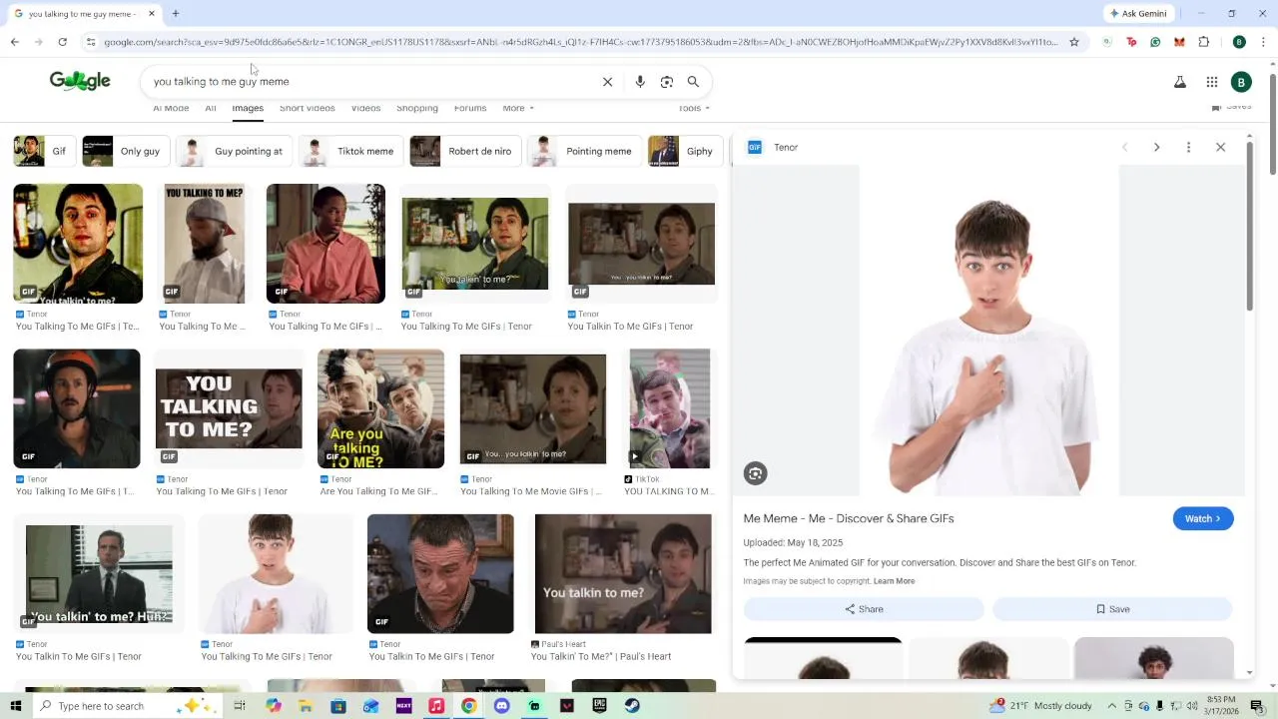Screen dimensions: 1278x719
Task: Share the previewed GIF
Action: [864, 609]
